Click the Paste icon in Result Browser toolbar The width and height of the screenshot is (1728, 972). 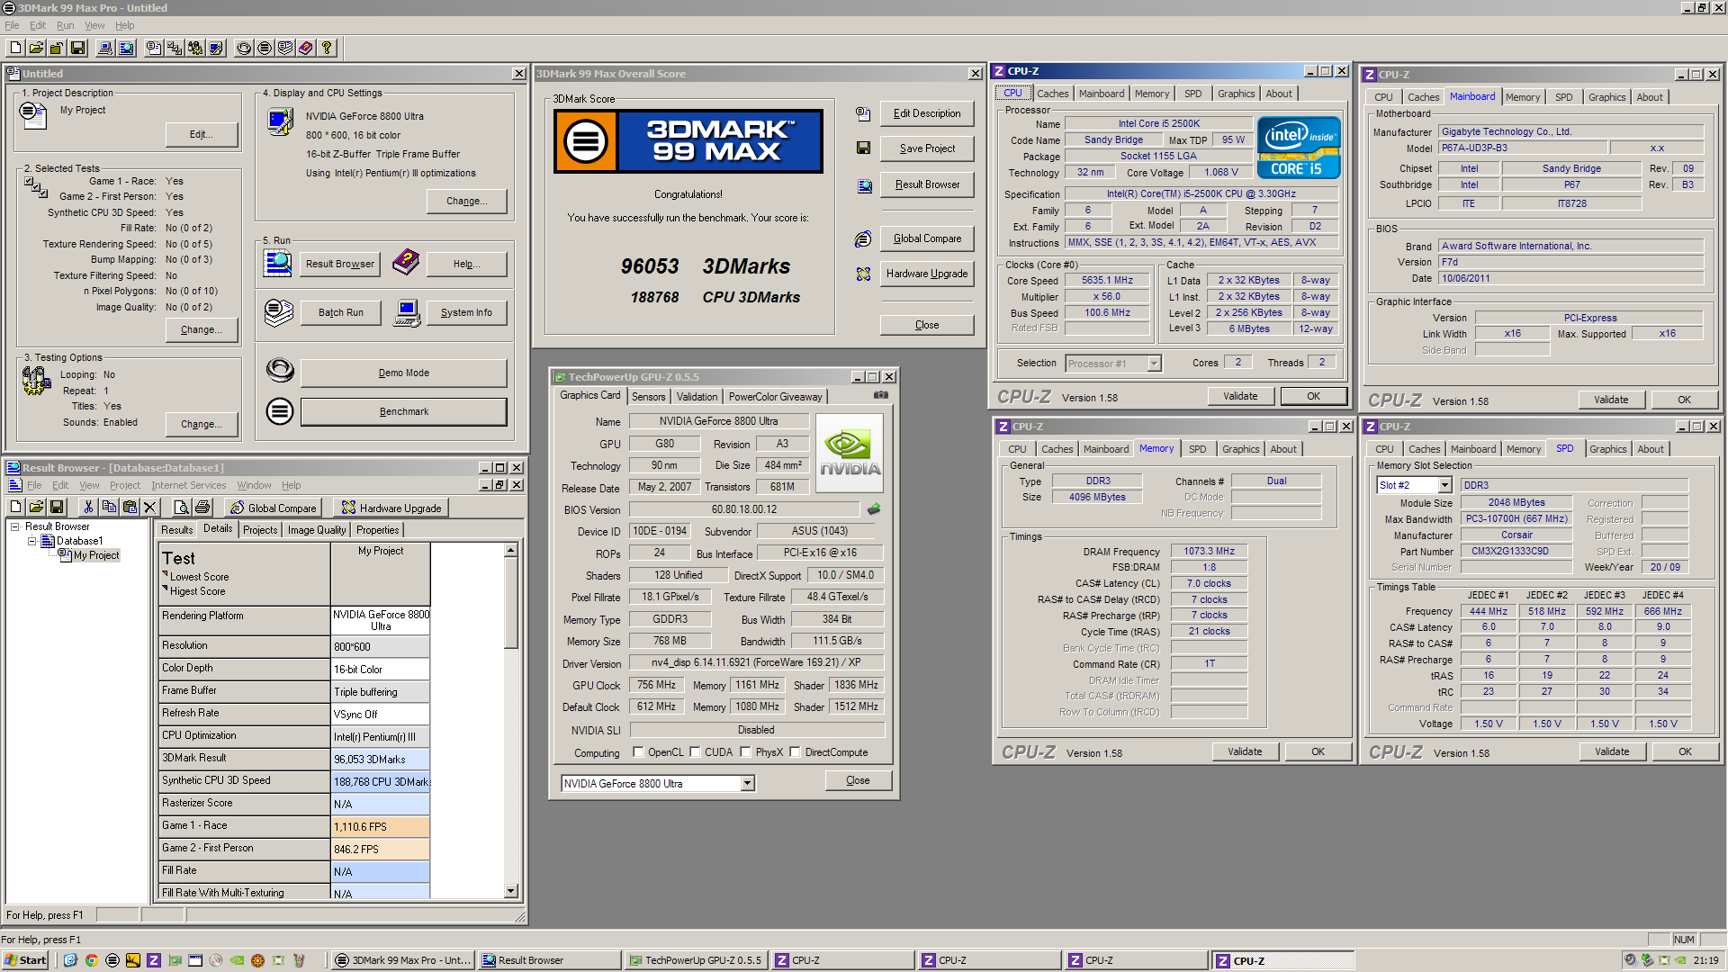tap(130, 508)
